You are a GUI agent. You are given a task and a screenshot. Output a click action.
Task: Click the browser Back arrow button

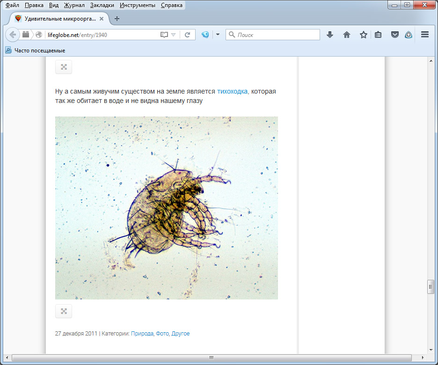pyautogui.click(x=13, y=35)
